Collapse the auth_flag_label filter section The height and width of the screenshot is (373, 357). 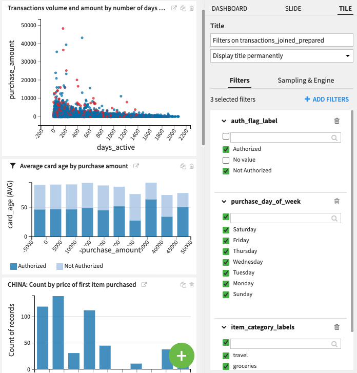[224, 121]
